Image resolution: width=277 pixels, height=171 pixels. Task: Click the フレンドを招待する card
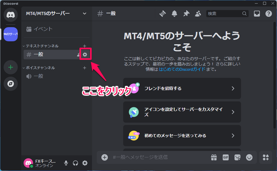pos(182,88)
